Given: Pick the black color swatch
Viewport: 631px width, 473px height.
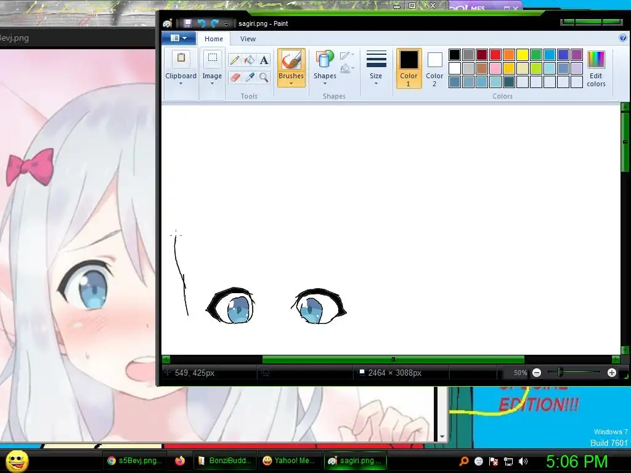Looking at the screenshot, I should click(x=455, y=54).
